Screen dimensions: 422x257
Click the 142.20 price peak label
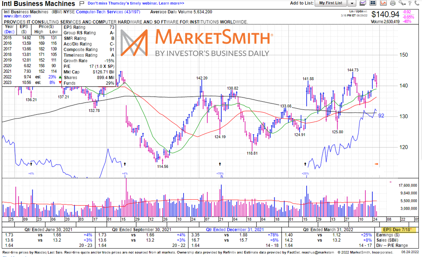(x=202, y=78)
